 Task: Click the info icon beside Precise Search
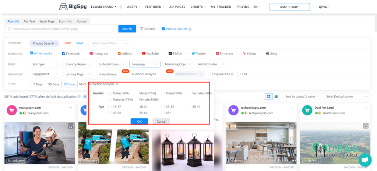point(190,29)
